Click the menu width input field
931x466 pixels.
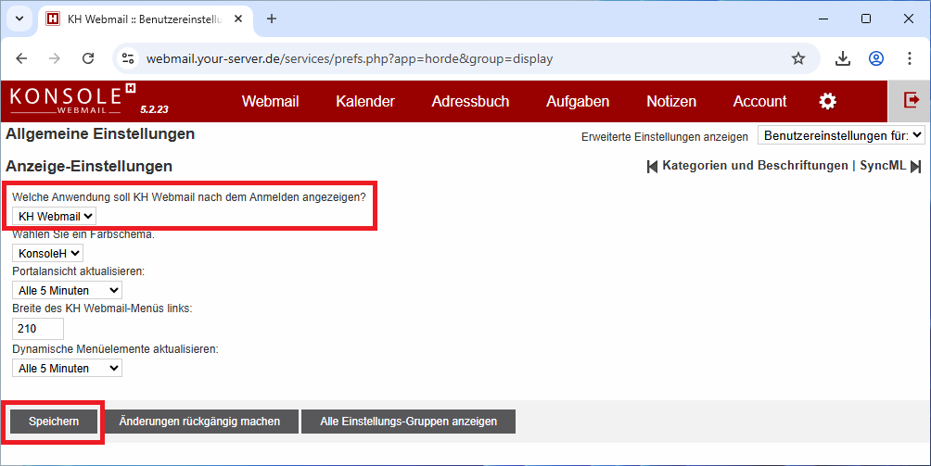coord(38,328)
